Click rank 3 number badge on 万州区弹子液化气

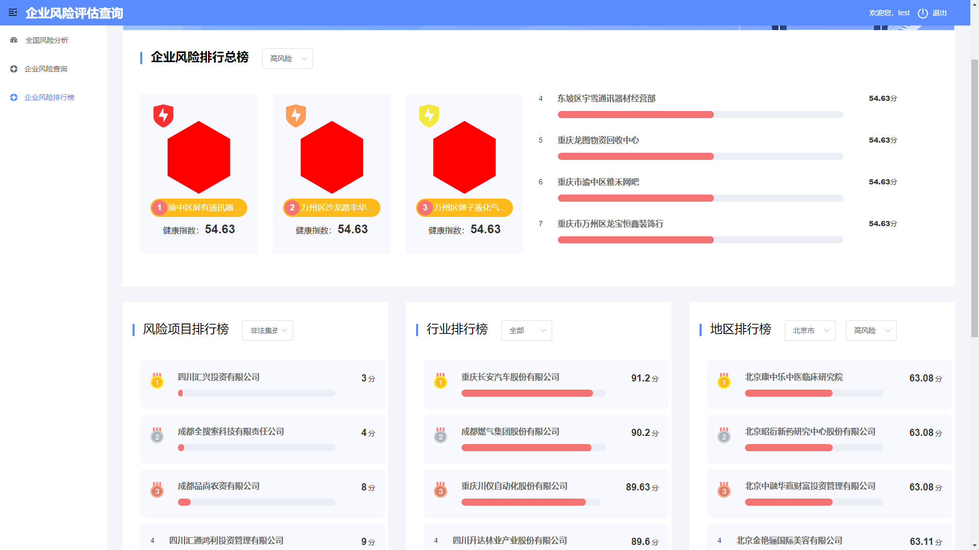(425, 208)
